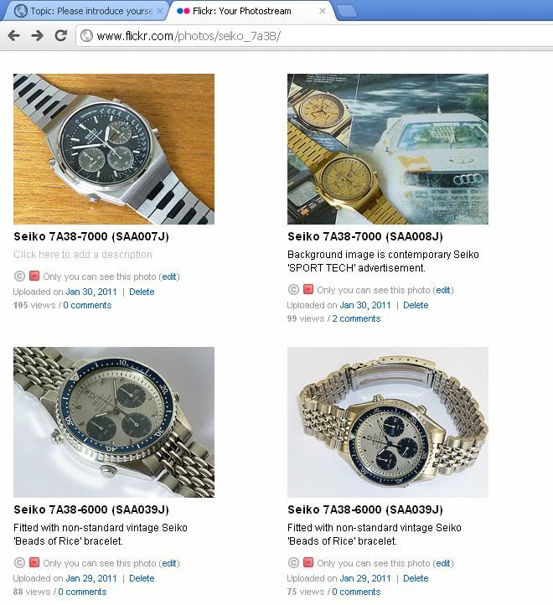553x605 pixels.
Task: Open a new tab with the new-tab button
Action: tap(347, 11)
